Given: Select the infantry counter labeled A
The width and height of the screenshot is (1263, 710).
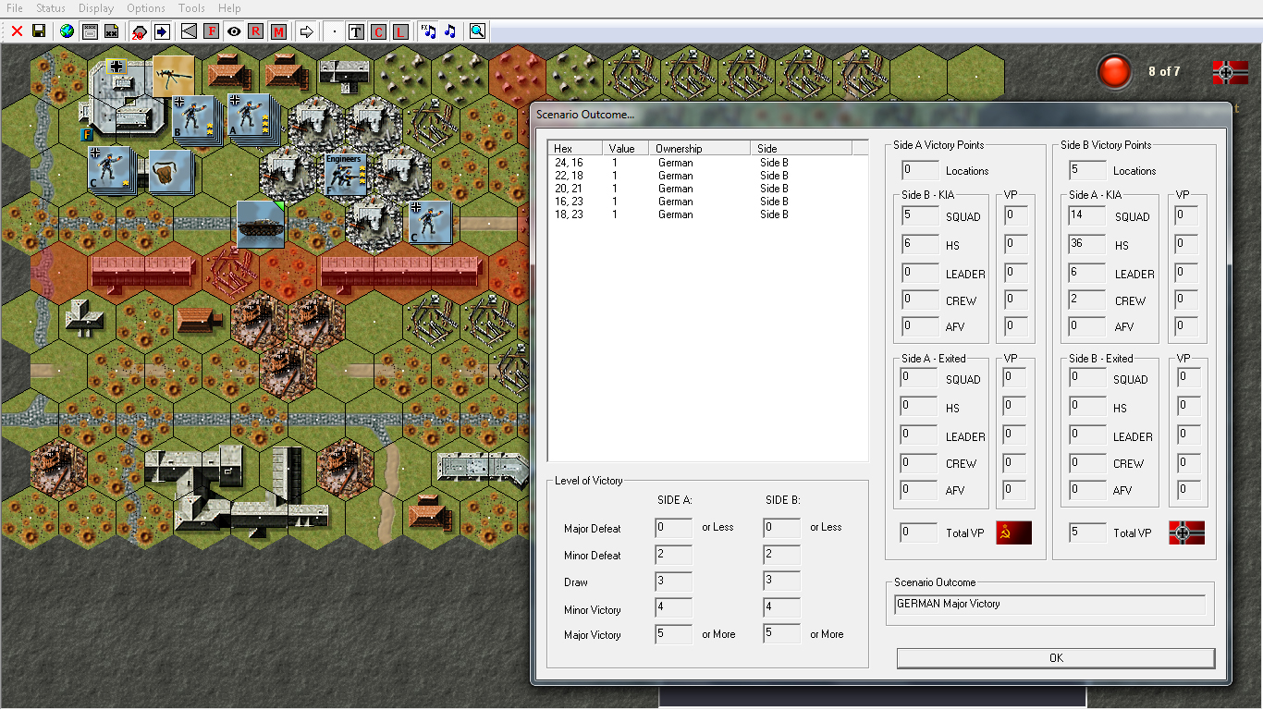Looking at the screenshot, I should click(250, 116).
